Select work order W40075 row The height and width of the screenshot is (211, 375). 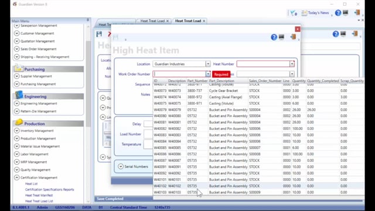(x=258, y=103)
